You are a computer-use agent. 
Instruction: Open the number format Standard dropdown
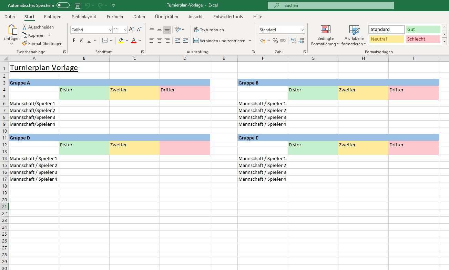coord(303,30)
